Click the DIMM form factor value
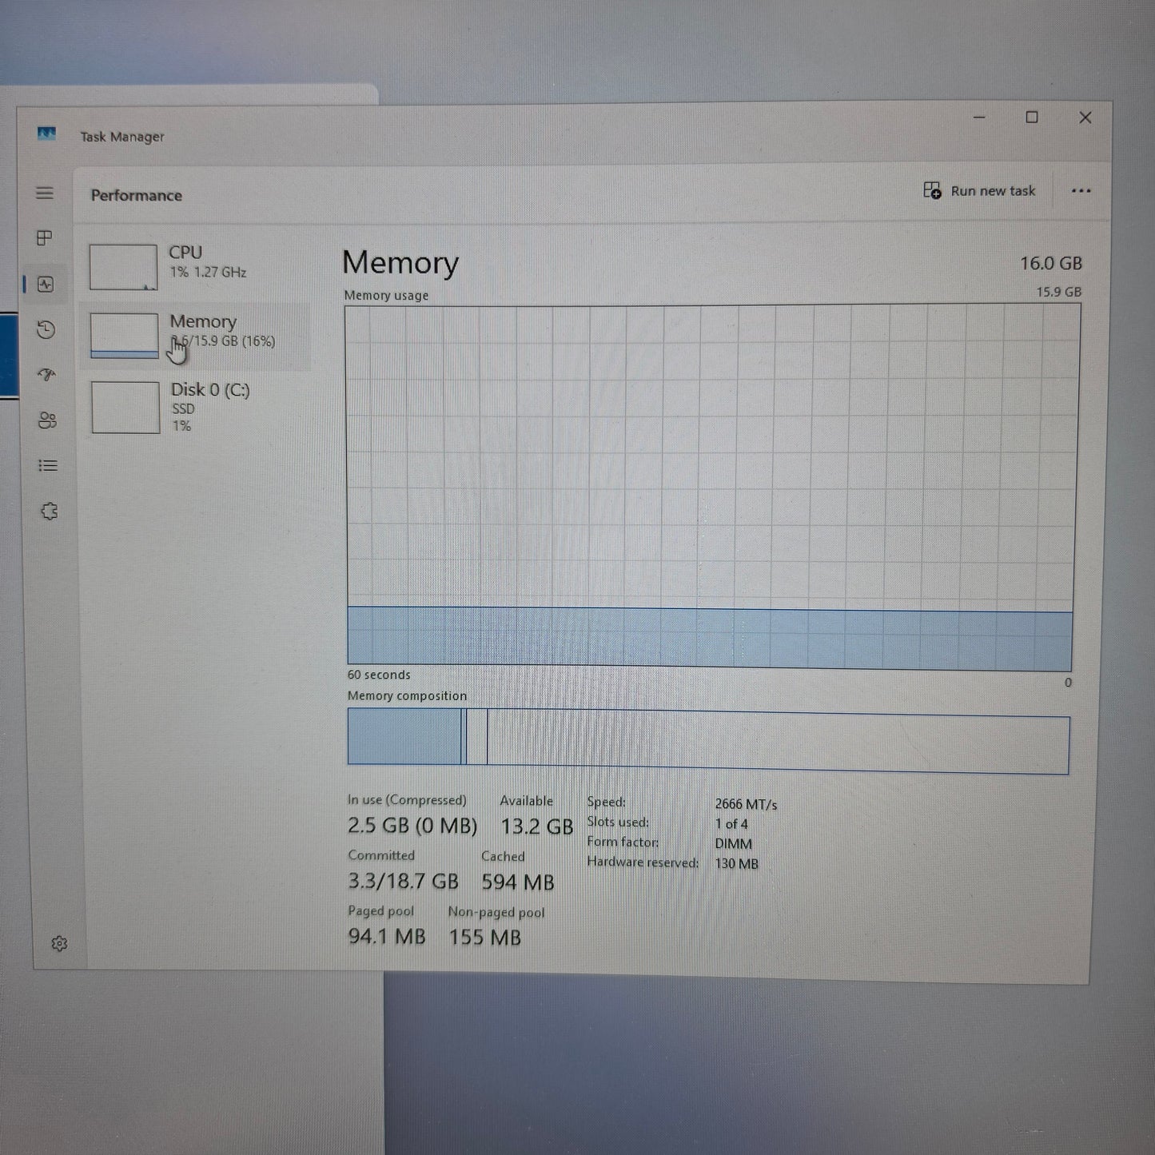The height and width of the screenshot is (1155, 1155). [x=733, y=844]
